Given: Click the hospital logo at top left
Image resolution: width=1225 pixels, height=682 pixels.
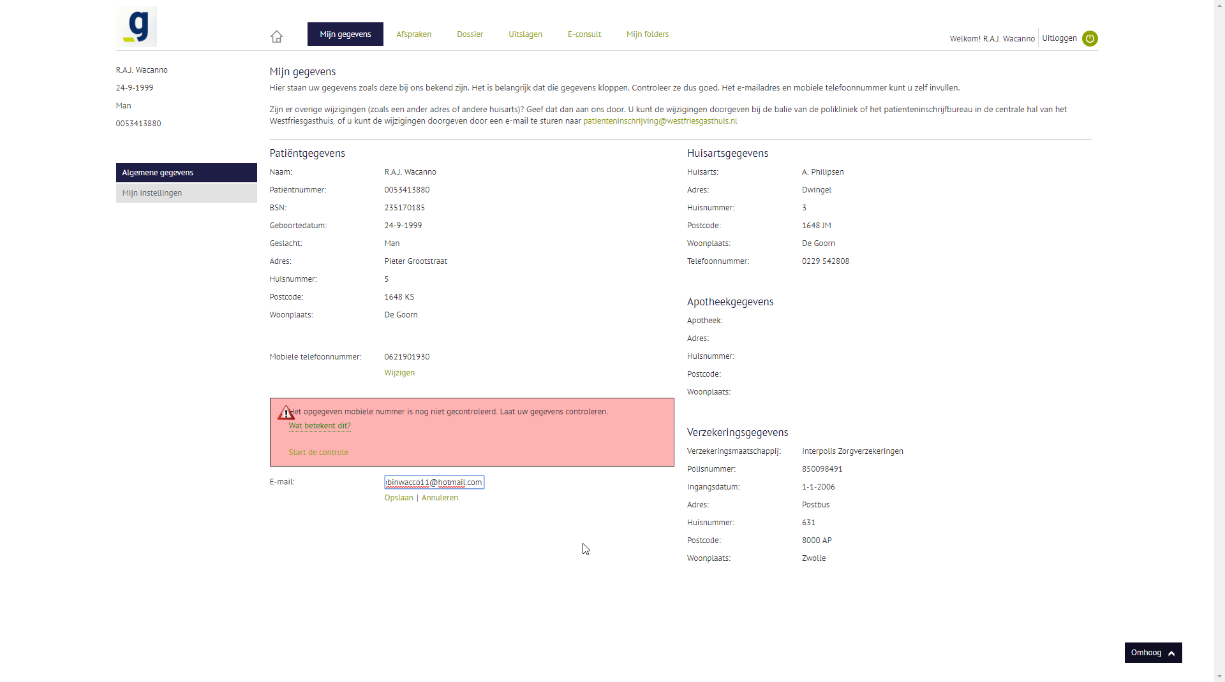Looking at the screenshot, I should 137,27.
